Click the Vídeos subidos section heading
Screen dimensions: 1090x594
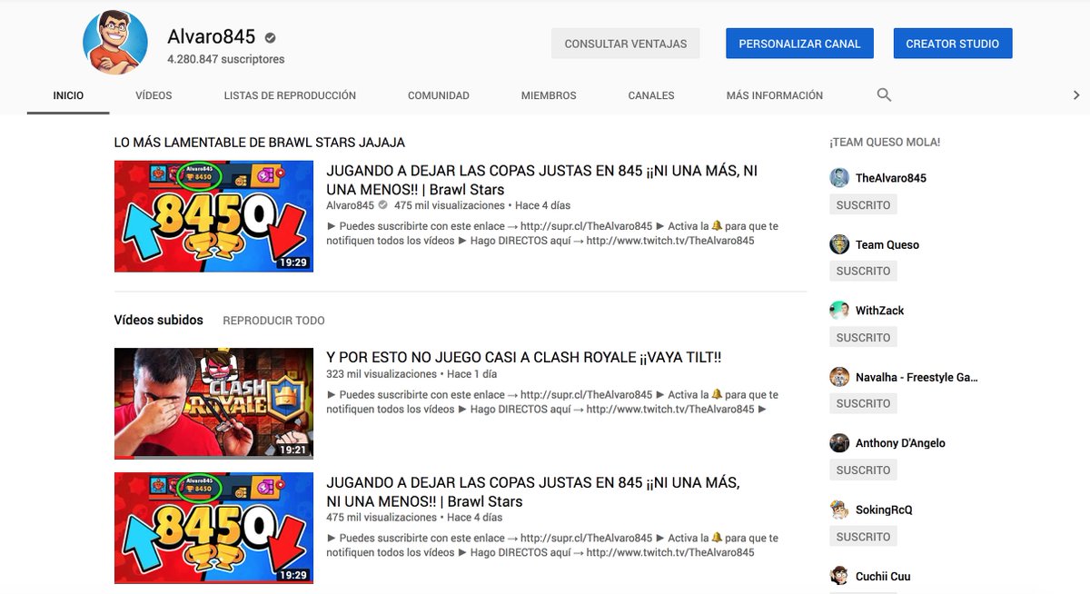[x=159, y=320]
